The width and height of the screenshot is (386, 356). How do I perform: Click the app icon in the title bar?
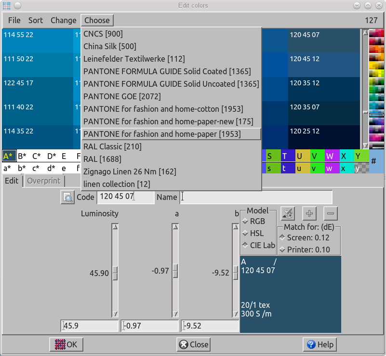point(7,5)
